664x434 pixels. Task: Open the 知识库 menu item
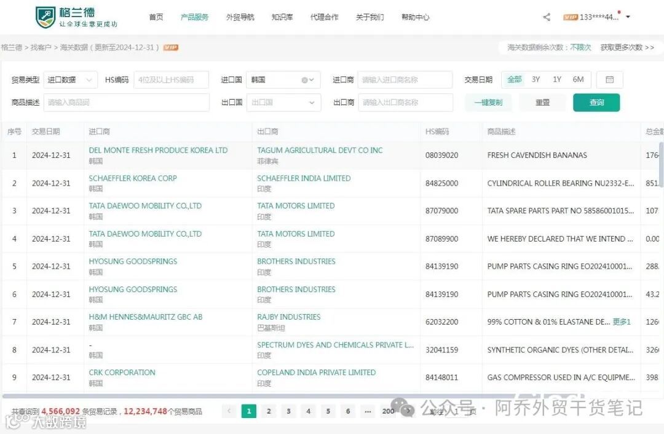pos(282,17)
